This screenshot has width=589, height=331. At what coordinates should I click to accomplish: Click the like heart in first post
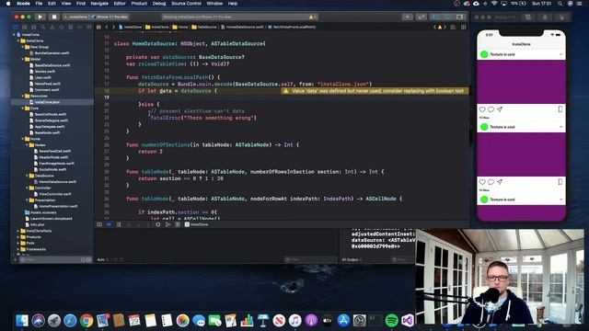pos(482,109)
